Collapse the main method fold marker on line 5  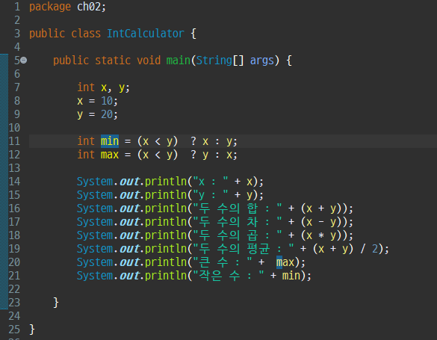24,61
